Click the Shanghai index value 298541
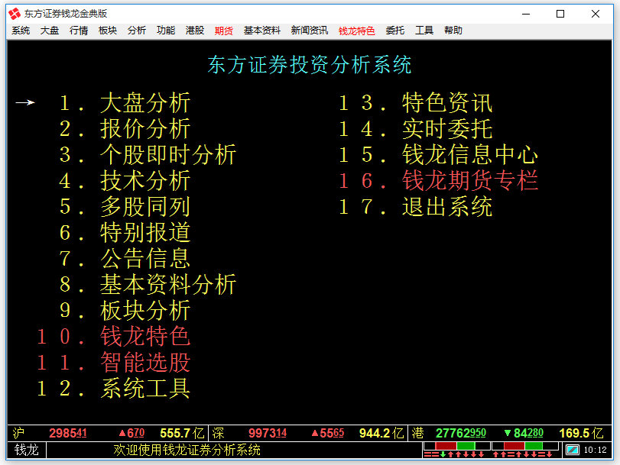Screen dimensions: 620x465 [x=67, y=434]
